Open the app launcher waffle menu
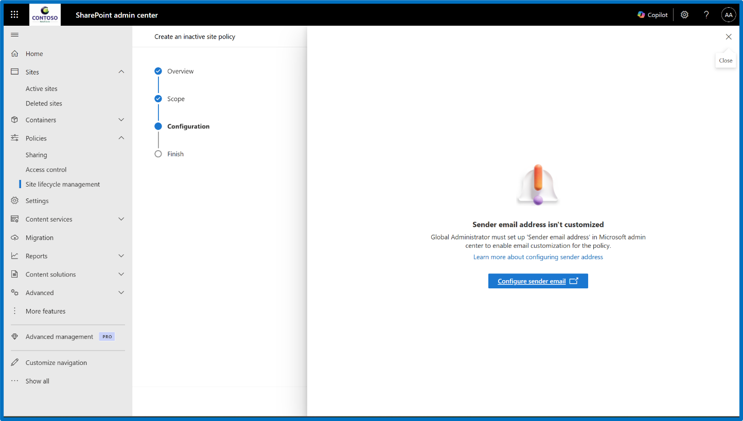Screen dimensions: 743x421 [14, 14]
